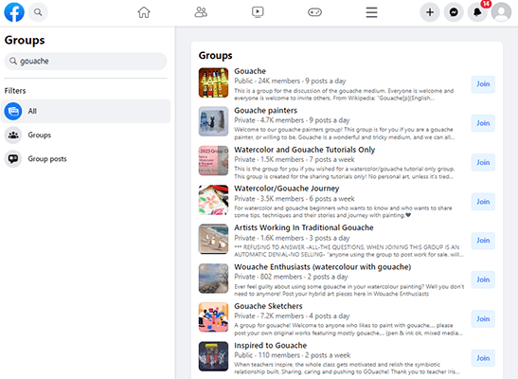Open Gouache Sketchers title link
This screenshot has width=518, height=379.
click(268, 306)
